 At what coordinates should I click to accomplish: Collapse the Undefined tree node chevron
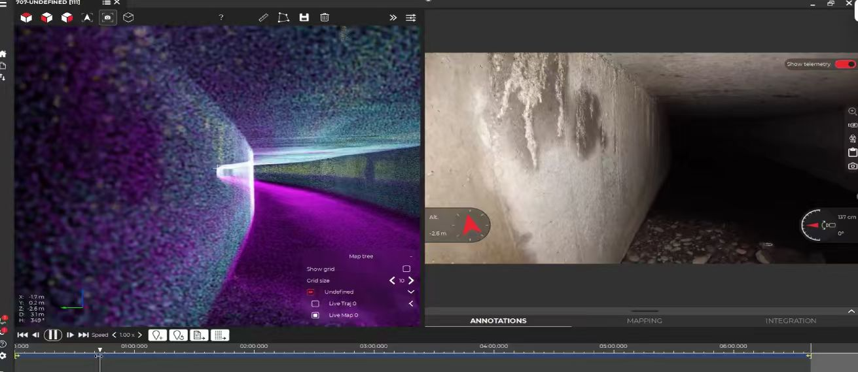(x=411, y=292)
